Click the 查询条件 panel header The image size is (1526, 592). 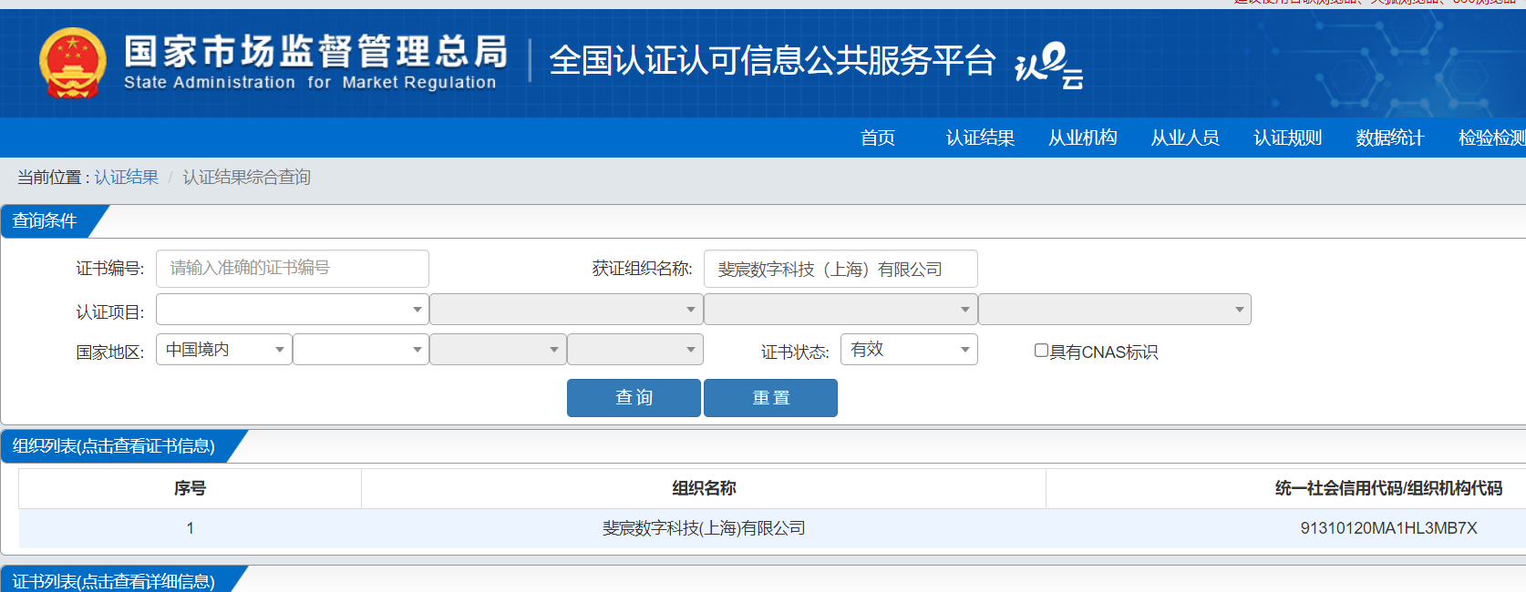(46, 221)
